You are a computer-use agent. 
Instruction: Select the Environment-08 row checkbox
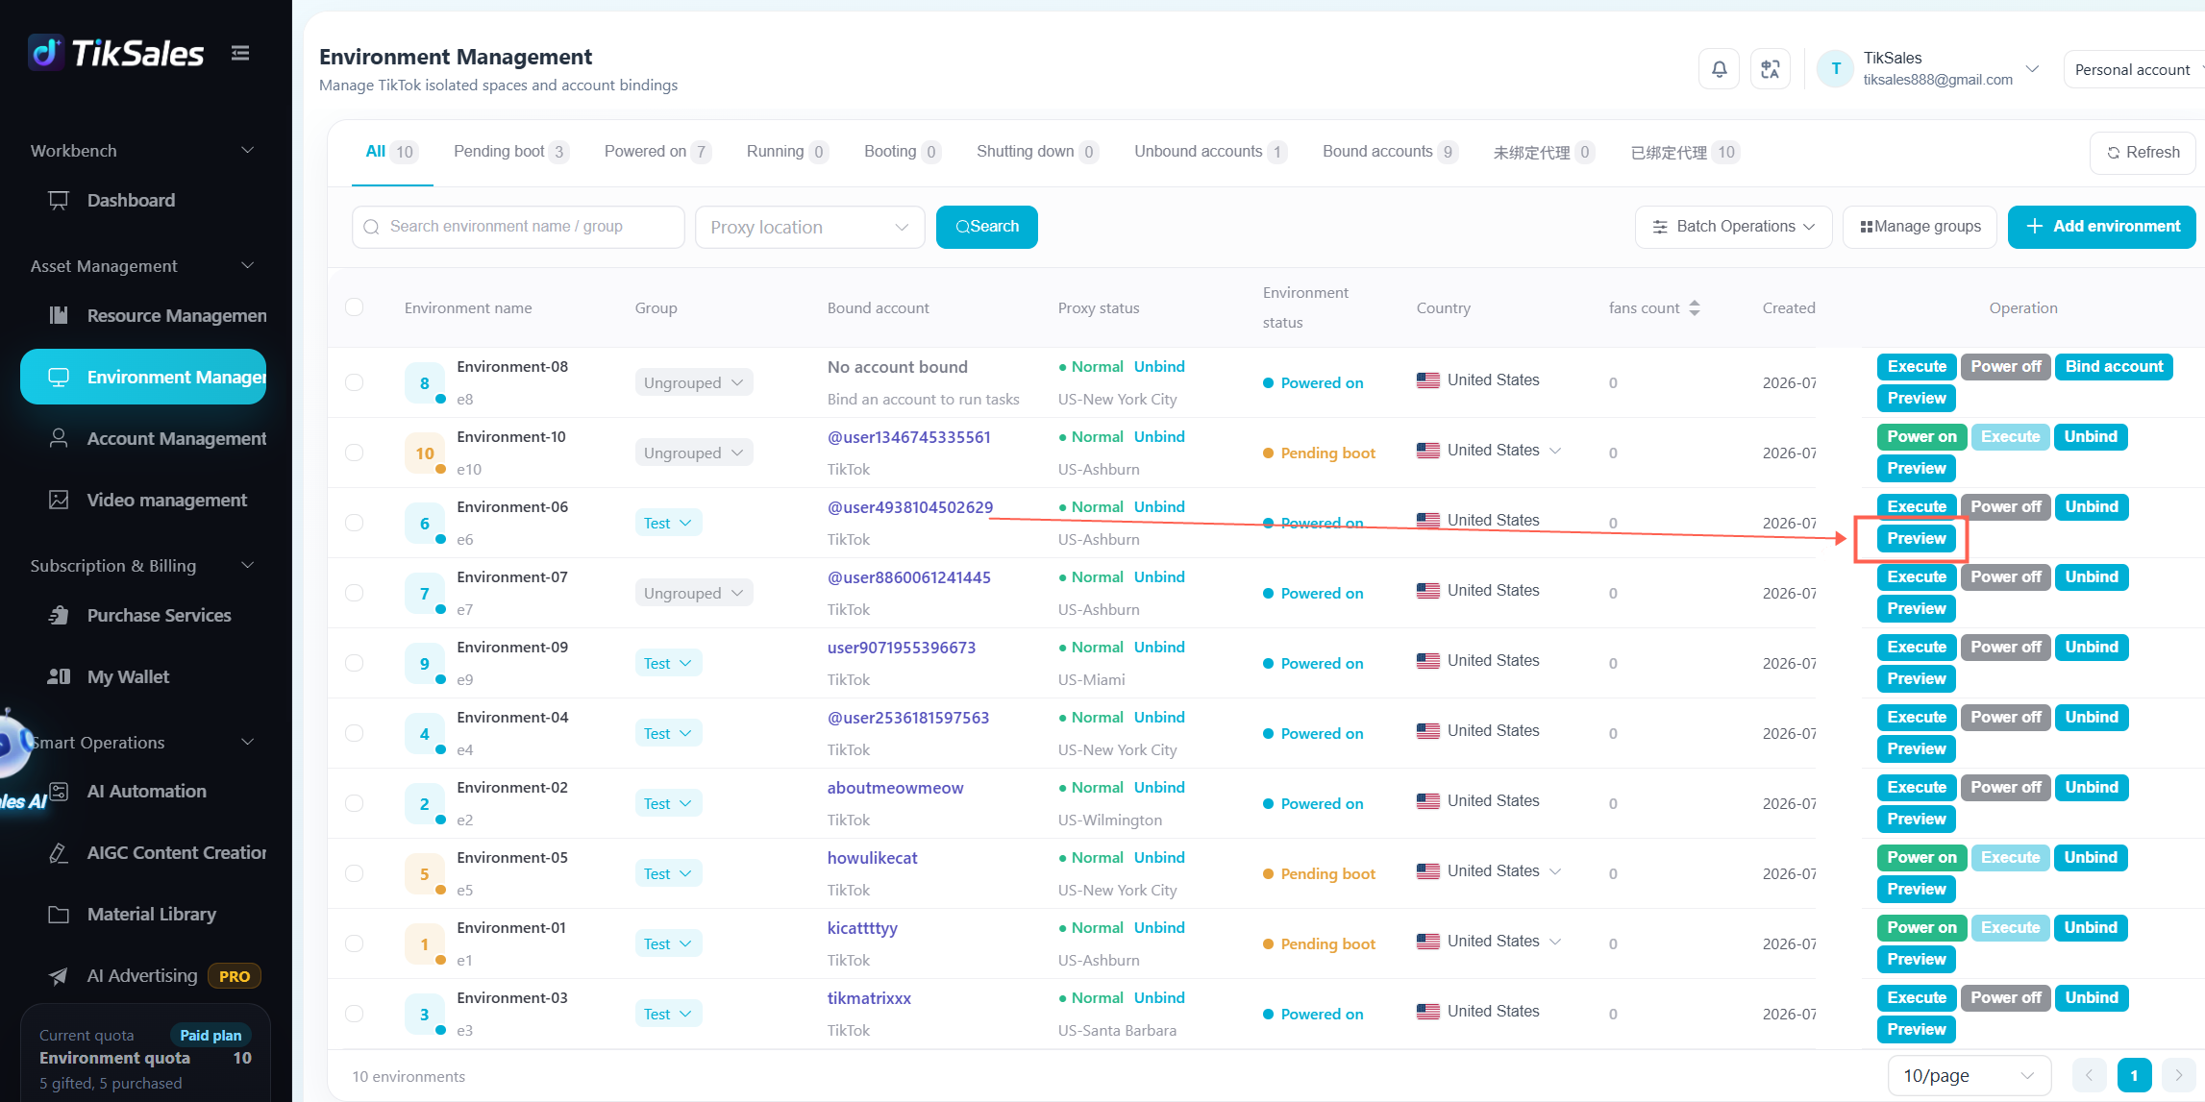coord(354,382)
